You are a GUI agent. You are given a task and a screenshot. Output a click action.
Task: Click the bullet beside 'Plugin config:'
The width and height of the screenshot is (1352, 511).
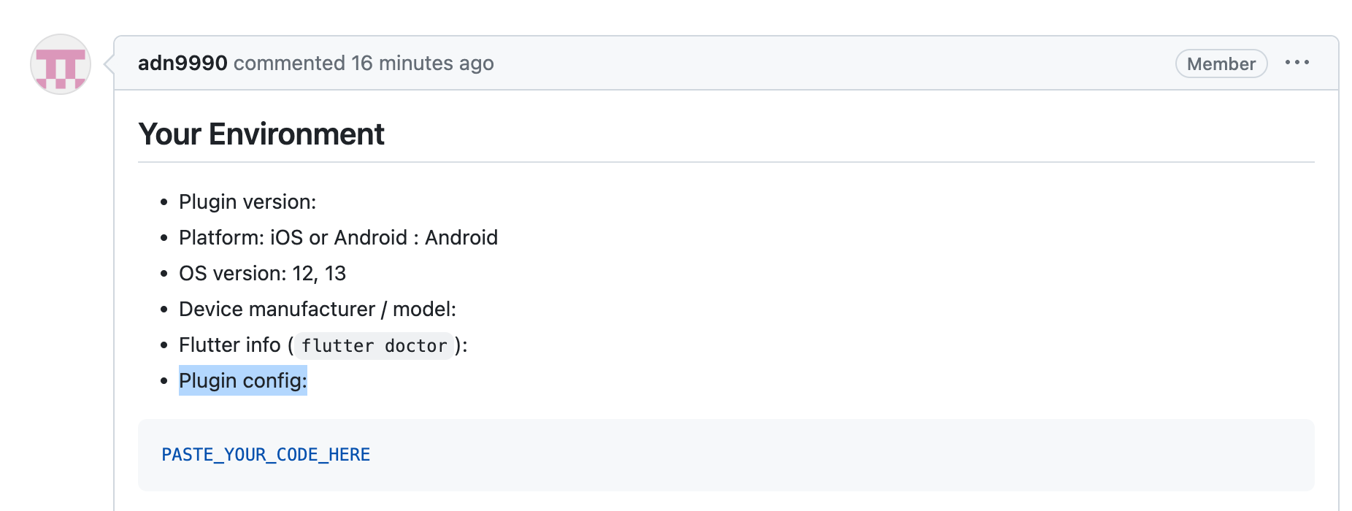point(164,380)
